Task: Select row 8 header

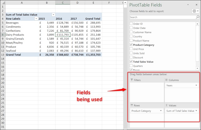Action: click(x=3, y=35)
